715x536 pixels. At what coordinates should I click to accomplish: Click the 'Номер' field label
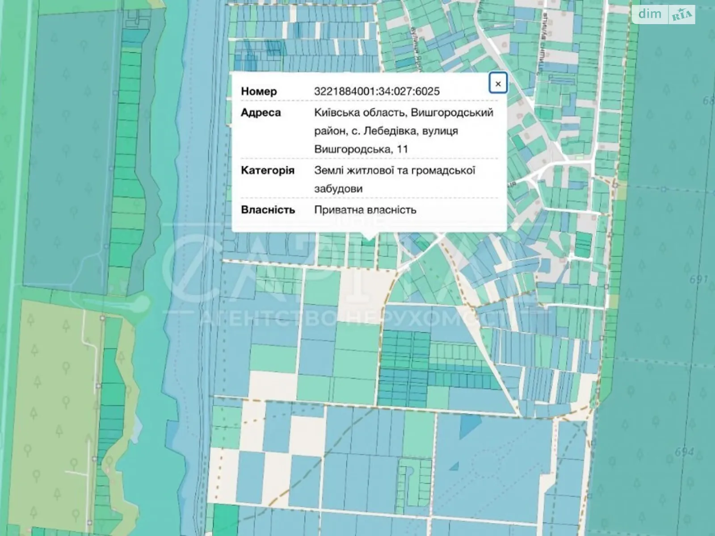[259, 91]
